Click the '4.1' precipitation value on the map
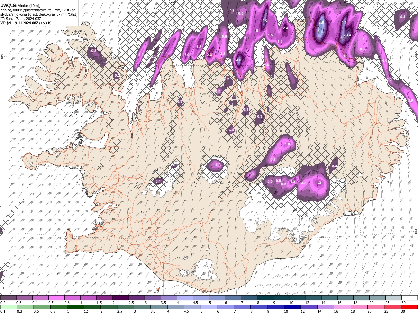This screenshot has height=314, width=418. (x=344, y=22)
